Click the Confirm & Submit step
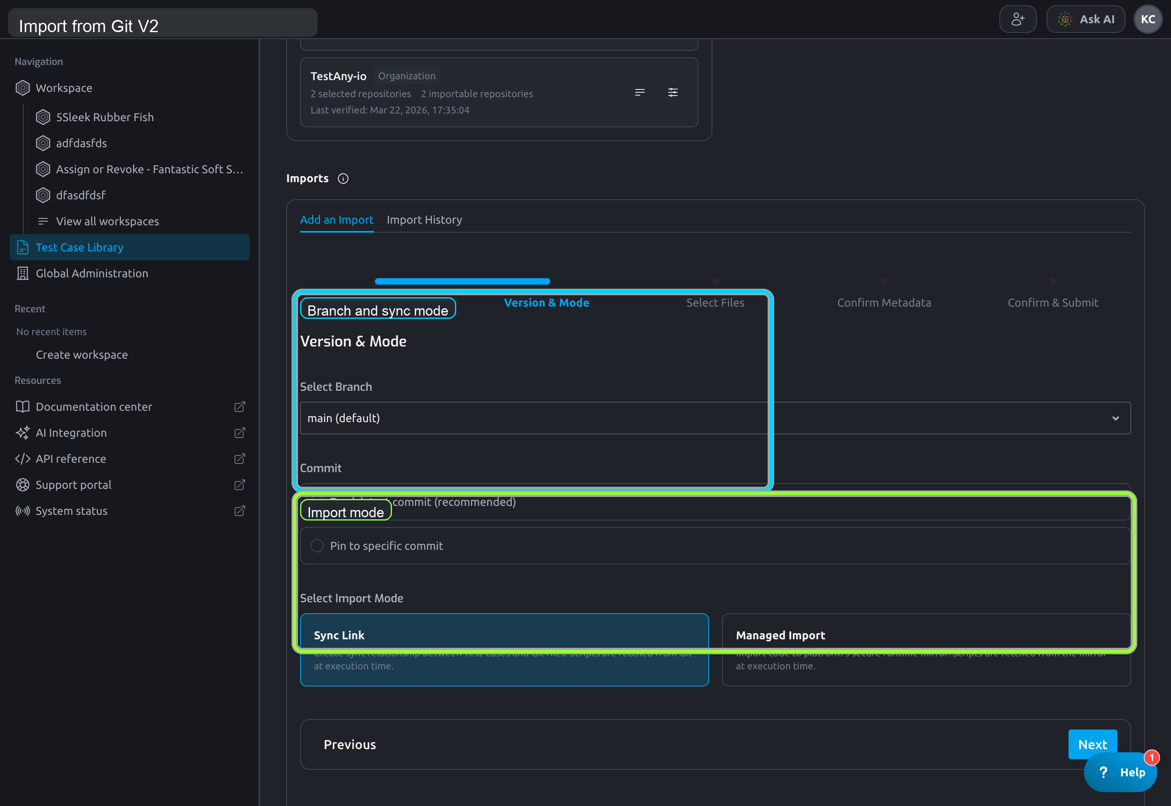1171x806 pixels. pos(1053,303)
